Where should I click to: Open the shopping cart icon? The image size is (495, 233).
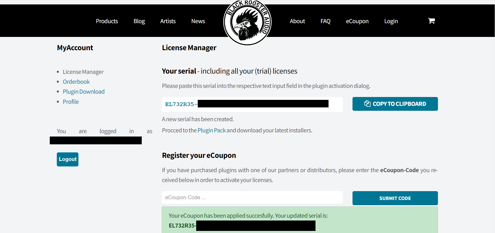click(431, 21)
